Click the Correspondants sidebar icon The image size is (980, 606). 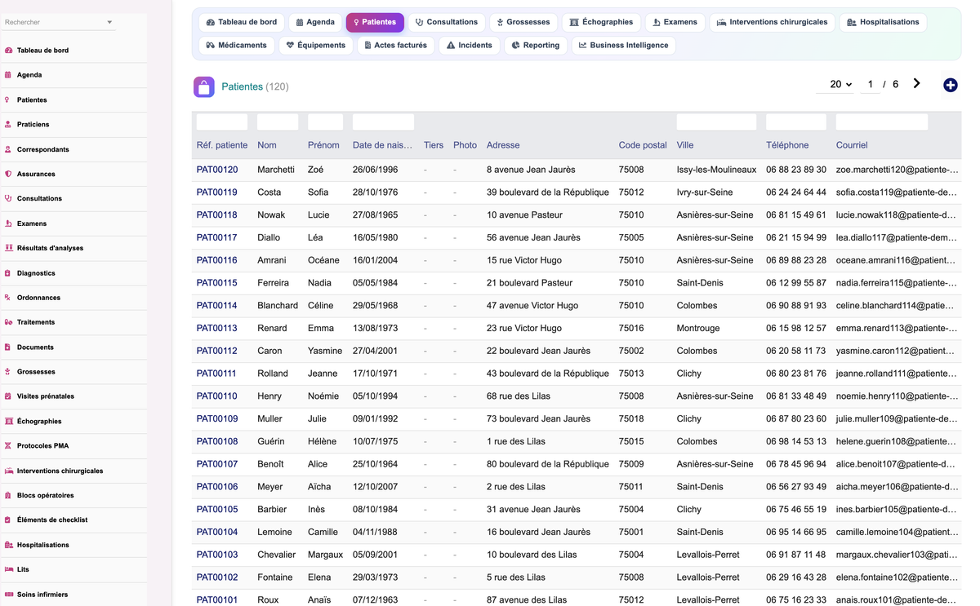coord(8,149)
